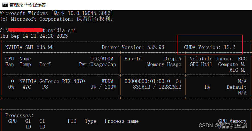
Task: Click the temperature value '47C'
Action: pyautogui.click(x=27, y=87)
